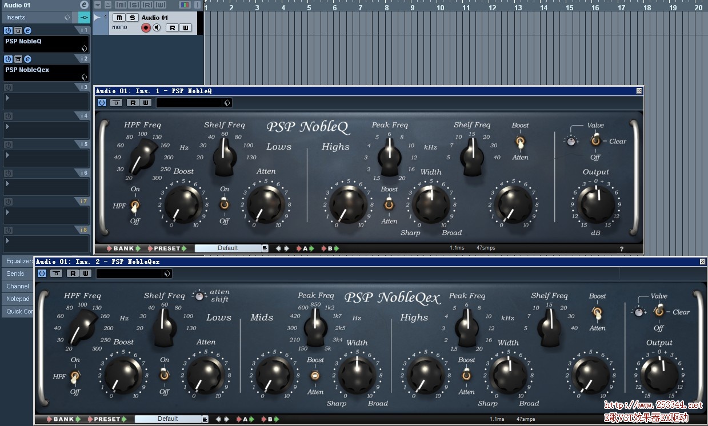
Task: Go to previous preset arrow in PSP NobleQ
Action: coord(278,248)
